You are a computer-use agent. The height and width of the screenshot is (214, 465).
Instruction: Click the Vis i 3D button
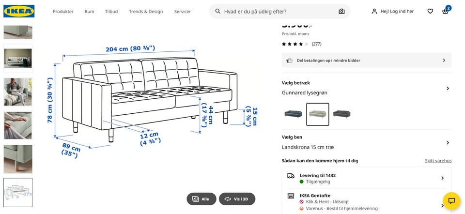click(x=237, y=199)
